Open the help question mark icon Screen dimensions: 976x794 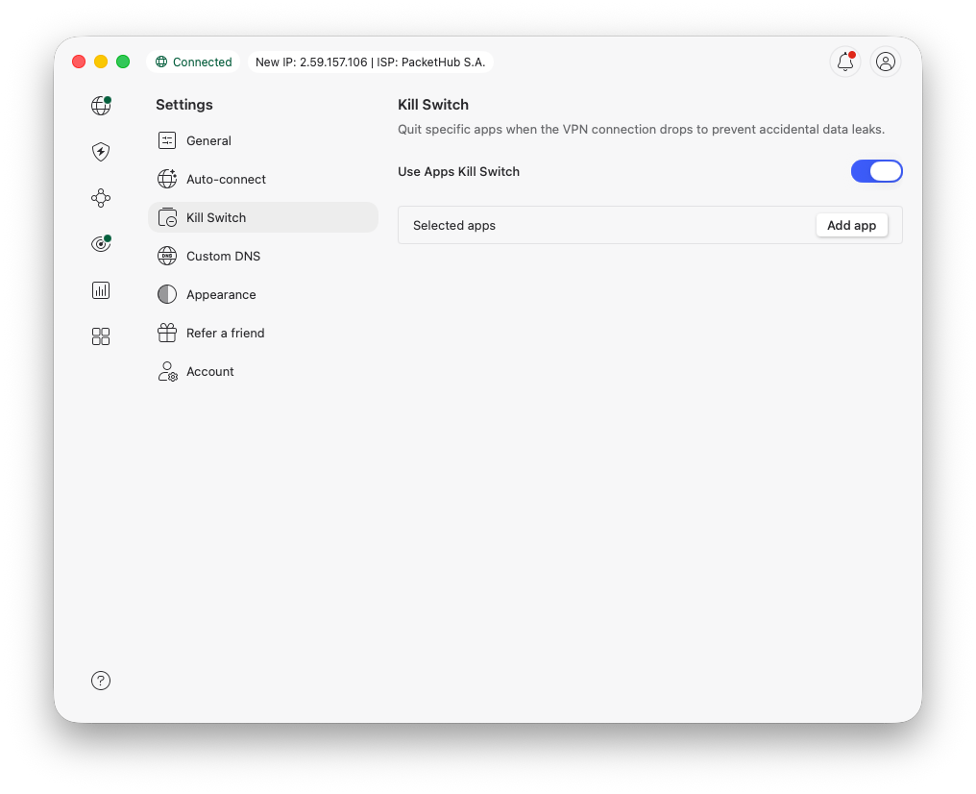(101, 681)
